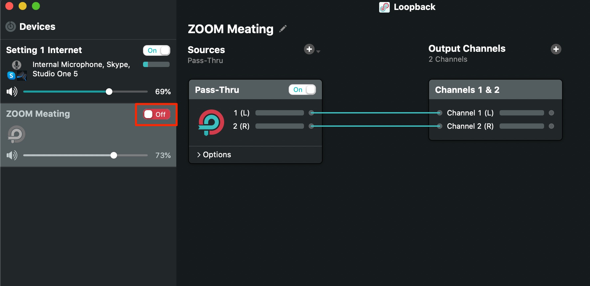590x286 pixels.
Task: Open the dropdown arrow beside Sources plus
Action: click(318, 51)
